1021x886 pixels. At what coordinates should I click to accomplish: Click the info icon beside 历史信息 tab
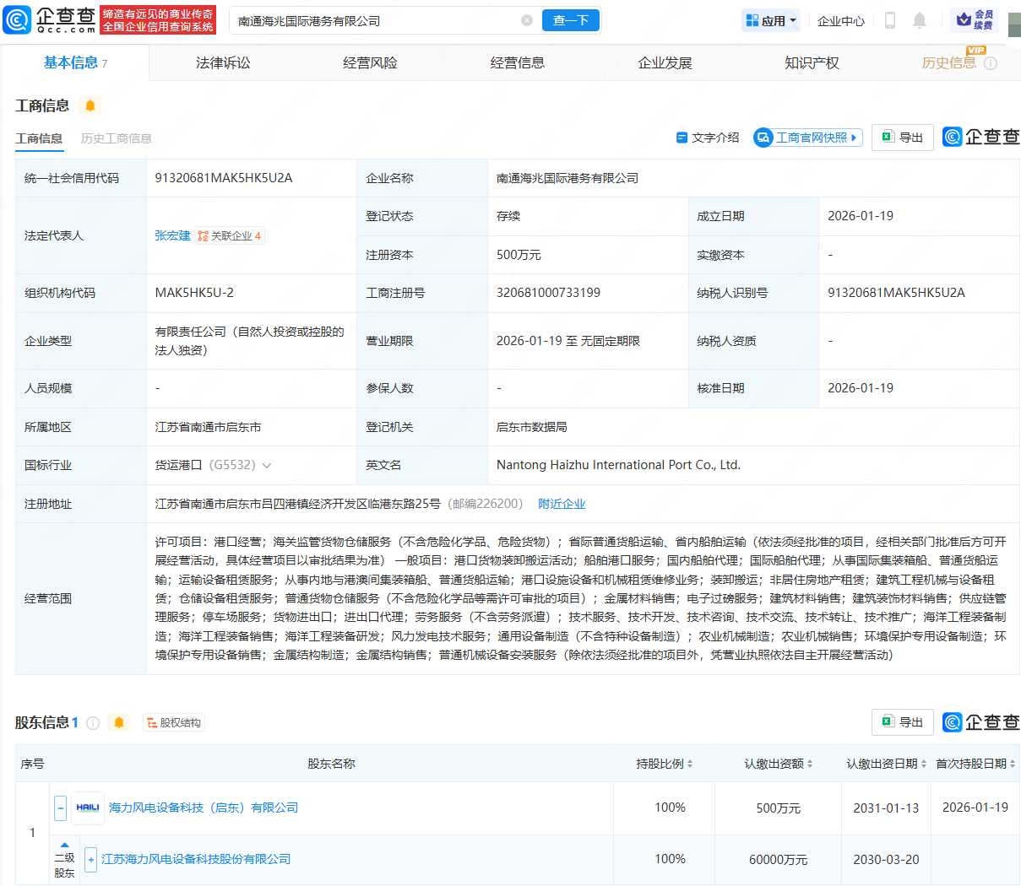pos(991,63)
